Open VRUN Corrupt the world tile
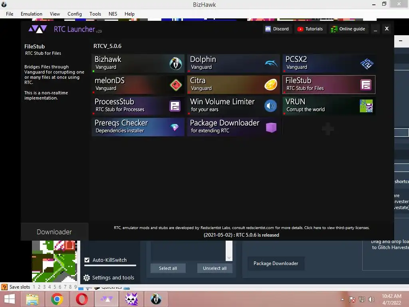Screen dimensions: 409x307 click(329, 106)
